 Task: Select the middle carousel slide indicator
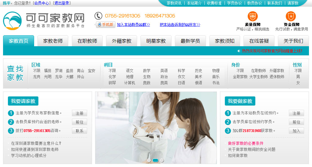[155, 160]
